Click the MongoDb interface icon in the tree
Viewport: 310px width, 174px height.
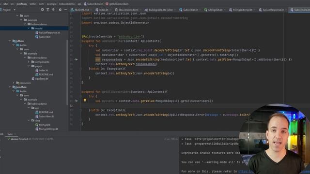pos(37,125)
